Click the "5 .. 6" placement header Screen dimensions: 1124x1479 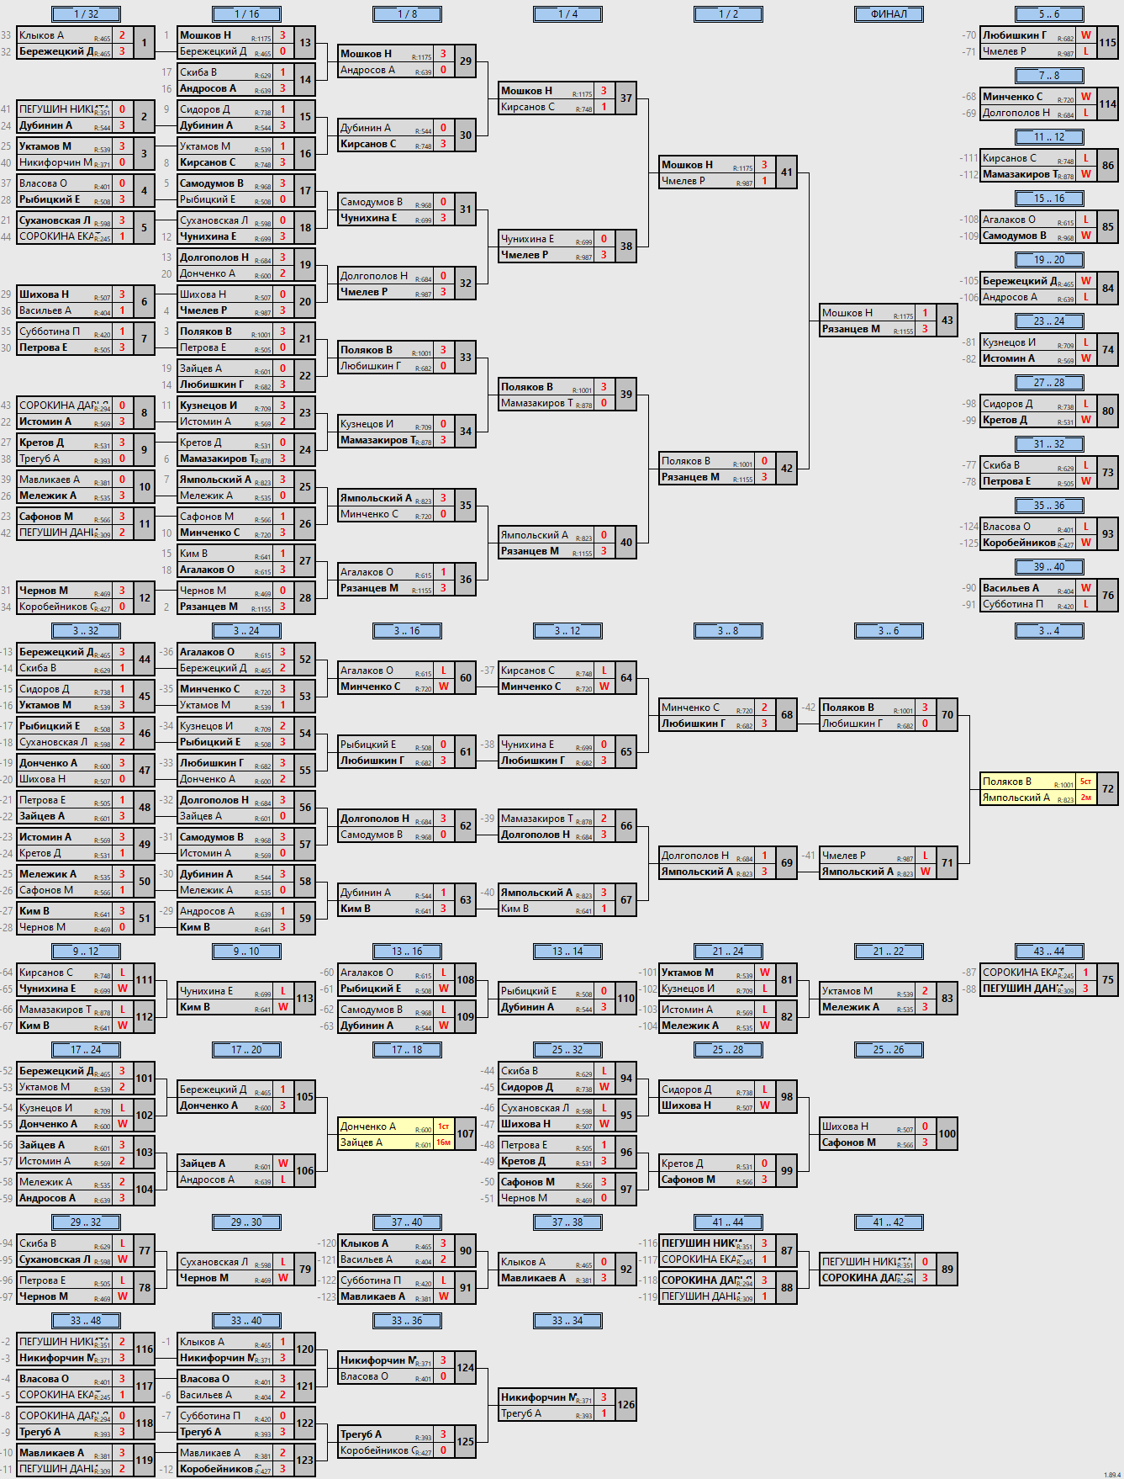[x=1049, y=14]
